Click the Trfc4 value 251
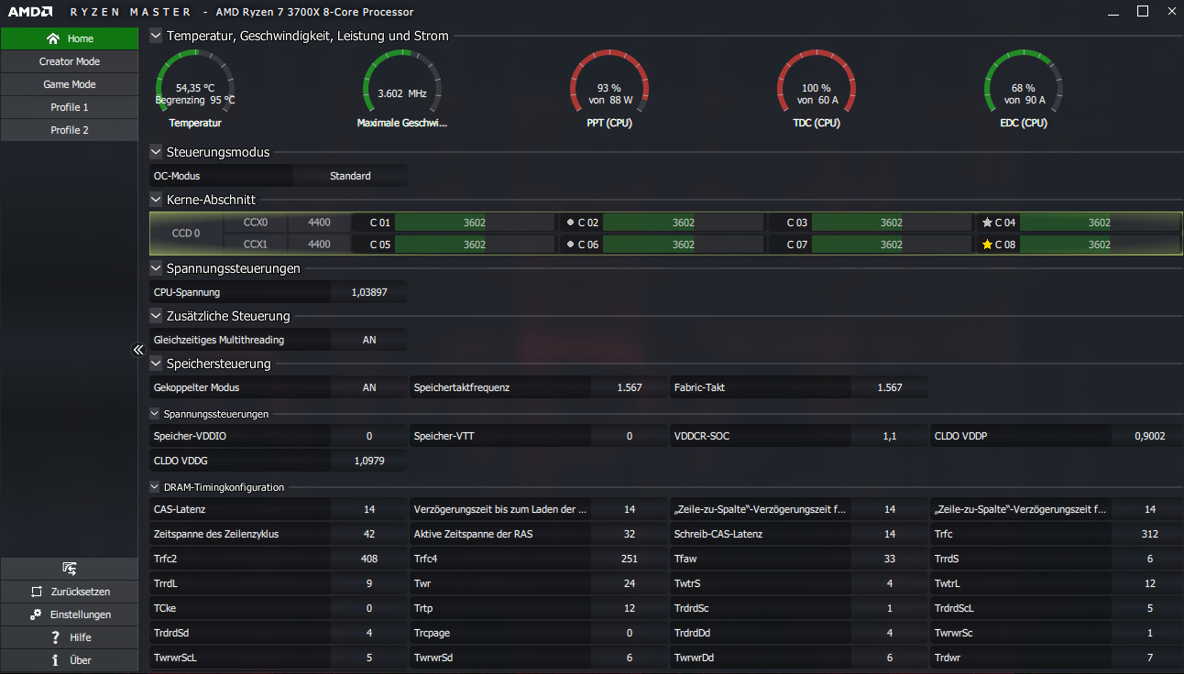Screen dimensions: 1184x674 [630, 559]
